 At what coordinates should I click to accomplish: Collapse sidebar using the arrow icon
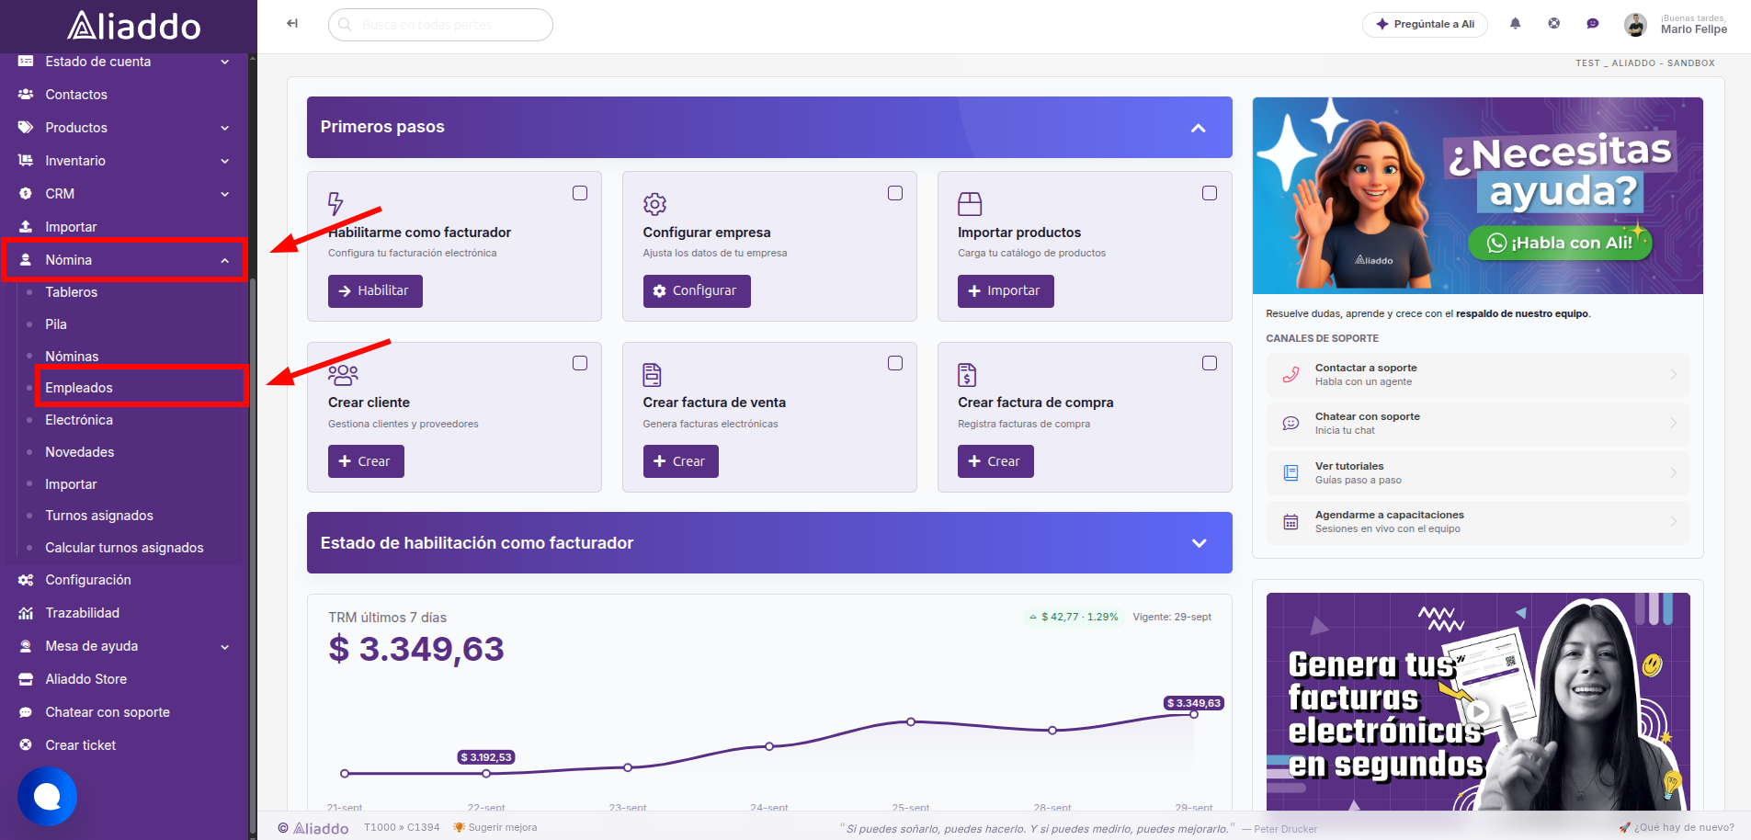pyautogui.click(x=292, y=24)
